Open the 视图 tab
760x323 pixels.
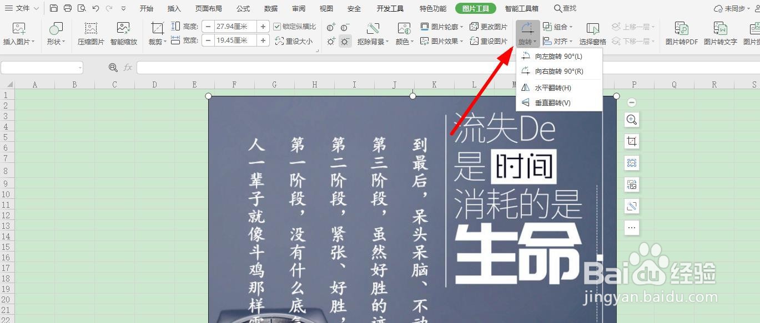(326, 8)
